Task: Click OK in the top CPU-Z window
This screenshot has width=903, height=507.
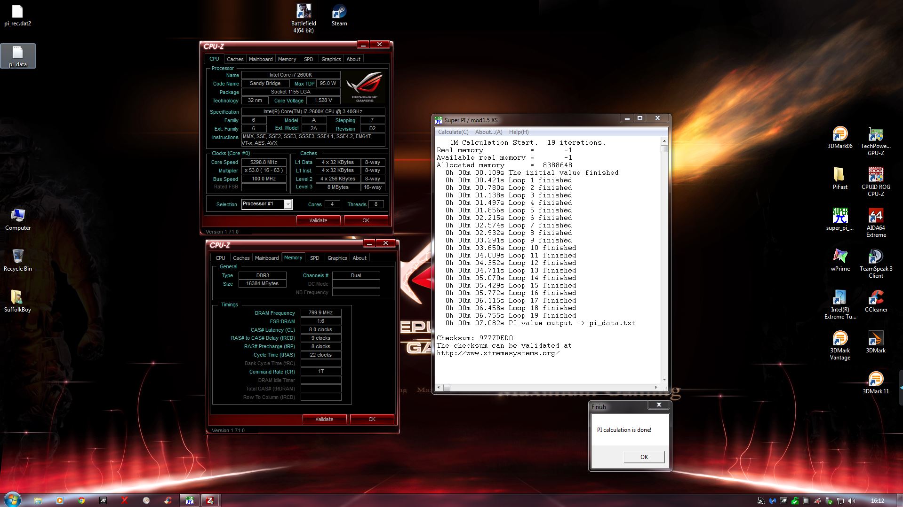Action: point(366,220)
